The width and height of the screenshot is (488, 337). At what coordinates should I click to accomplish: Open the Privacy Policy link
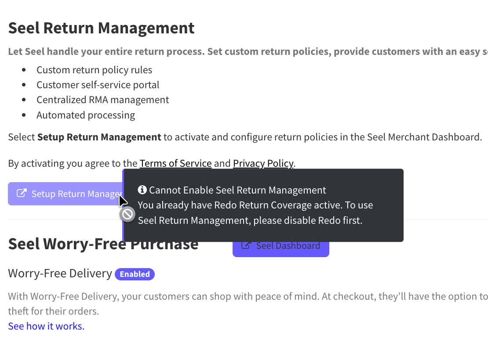coord(263,164)
